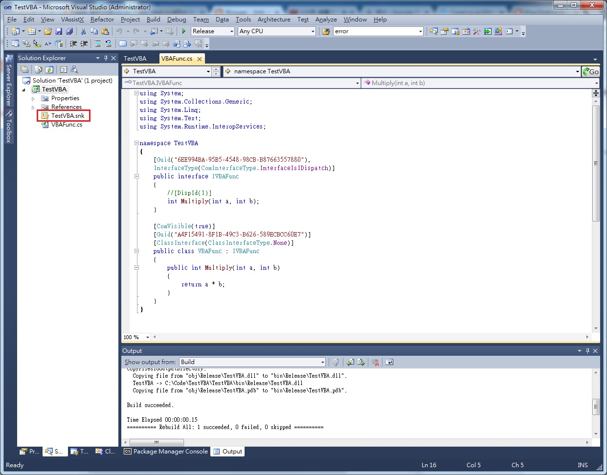Click the Decrease Indent icon
Viewport: 607px width, 475px height.
[73, 43]
